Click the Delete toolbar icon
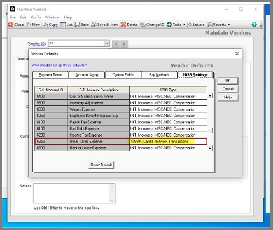Screen dimensions: 273x230 coord(123,25)
